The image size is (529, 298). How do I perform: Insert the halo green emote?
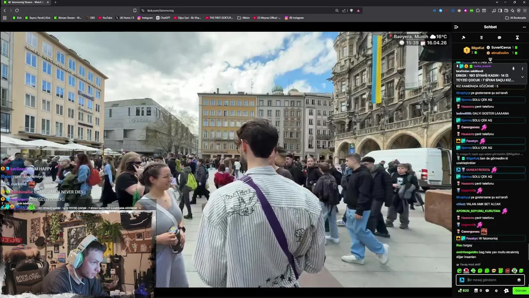point(500,271)
